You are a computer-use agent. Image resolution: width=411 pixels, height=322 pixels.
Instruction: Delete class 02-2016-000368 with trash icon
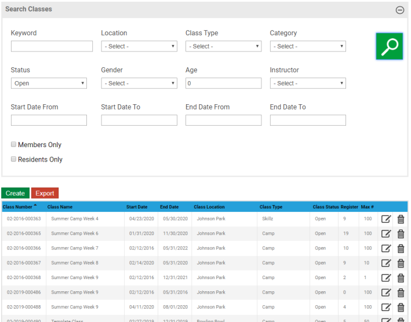[x=401, y=277]
